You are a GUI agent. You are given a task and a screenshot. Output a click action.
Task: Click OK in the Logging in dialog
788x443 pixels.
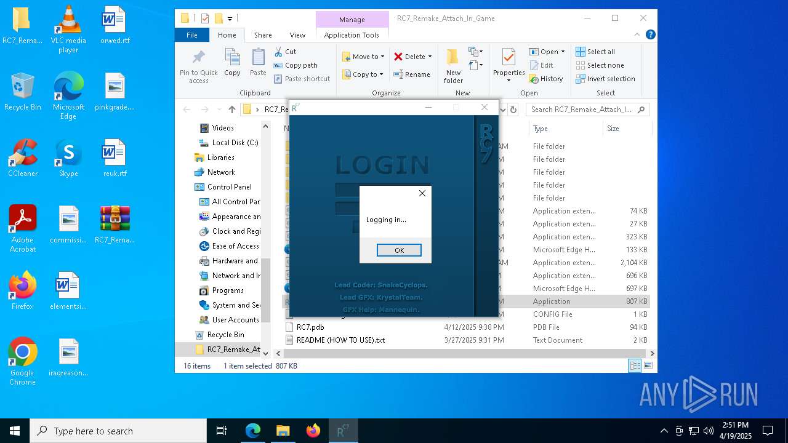point(399,250)
